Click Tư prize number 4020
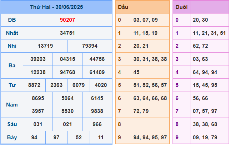The height and width of the screenshot is (145, 230). pyautogui.click(x=101, y=86)
